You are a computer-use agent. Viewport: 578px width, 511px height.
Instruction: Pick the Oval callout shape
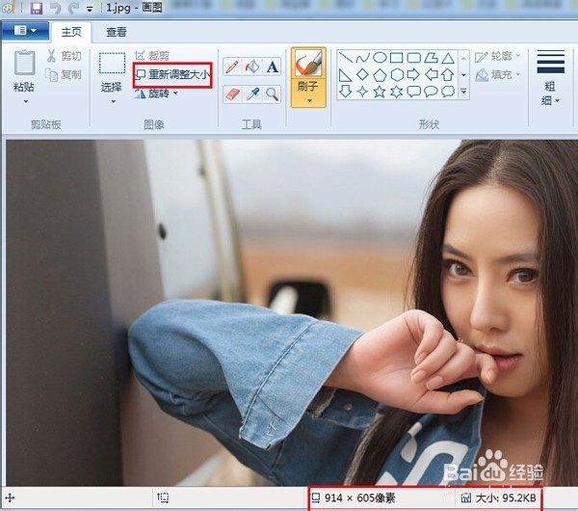[x=431, y=92]
